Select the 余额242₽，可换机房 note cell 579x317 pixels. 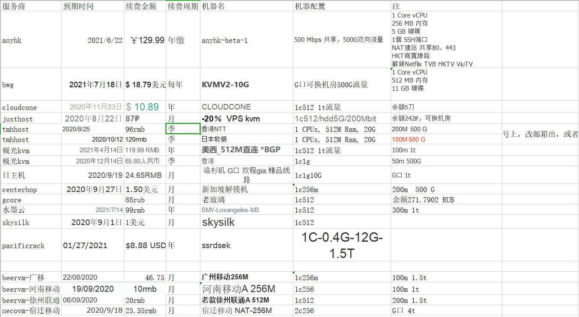446,119
